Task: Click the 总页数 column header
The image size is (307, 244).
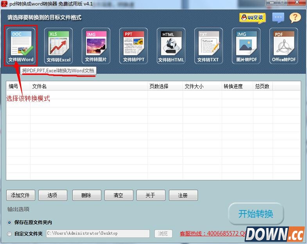Action: click(x=263, y=86)
